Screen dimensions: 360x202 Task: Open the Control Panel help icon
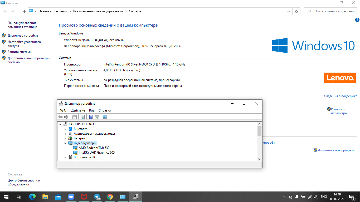coord(357,20)
